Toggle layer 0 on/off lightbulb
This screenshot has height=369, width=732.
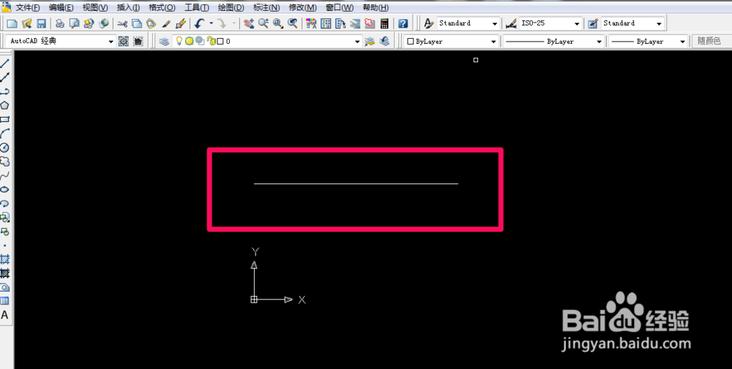pos(179,41)
